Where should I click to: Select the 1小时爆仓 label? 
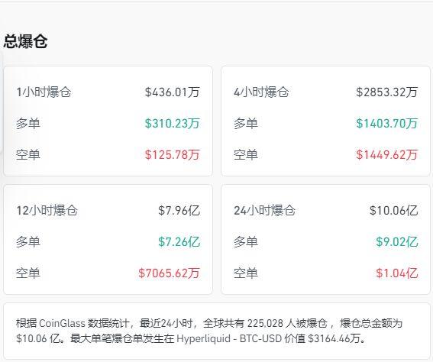[x=44, y=92]
